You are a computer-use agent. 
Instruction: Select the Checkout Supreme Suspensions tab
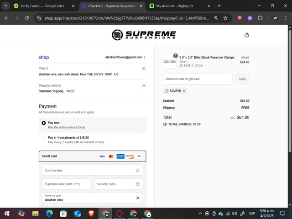click(112, 6)
